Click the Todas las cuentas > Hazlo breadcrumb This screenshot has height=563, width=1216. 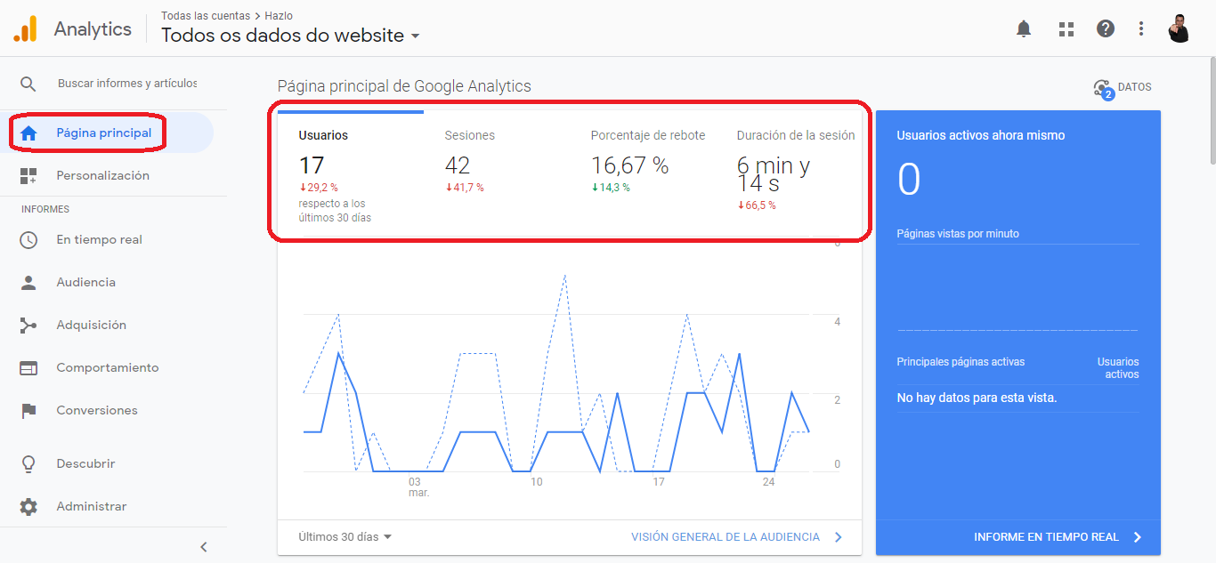coord(227,16)
